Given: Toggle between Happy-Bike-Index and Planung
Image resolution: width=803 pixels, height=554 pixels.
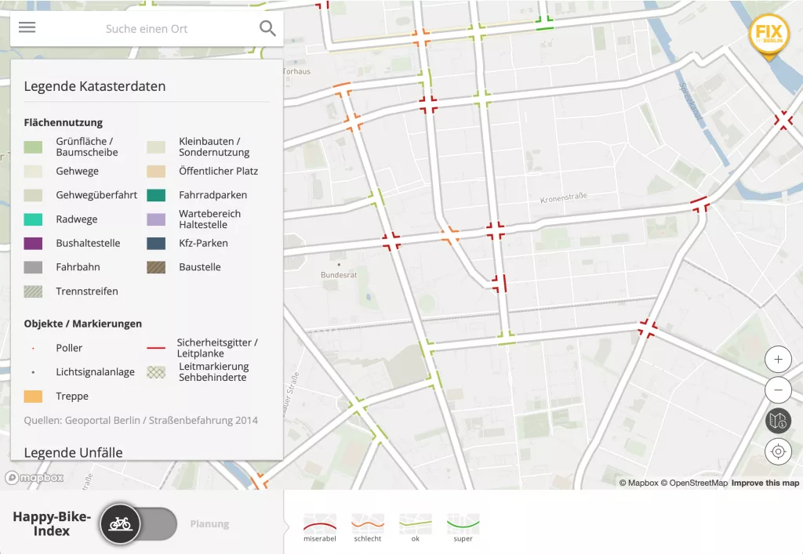Looking at the screenshot, I should click(138, 524).
